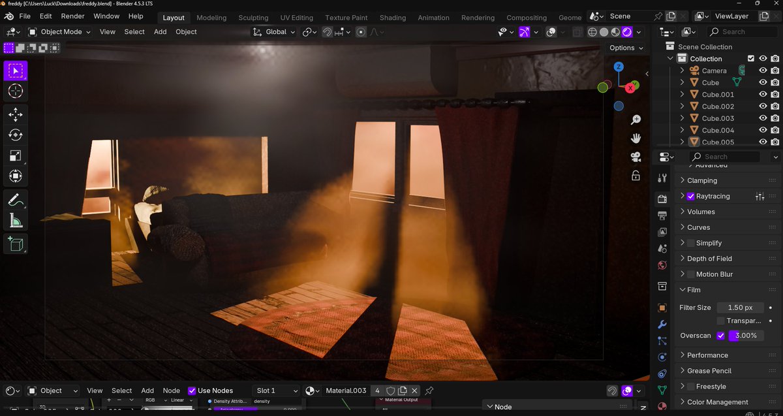
Task: Open the Output properties tab icon
Action: (x=662, y=216)
